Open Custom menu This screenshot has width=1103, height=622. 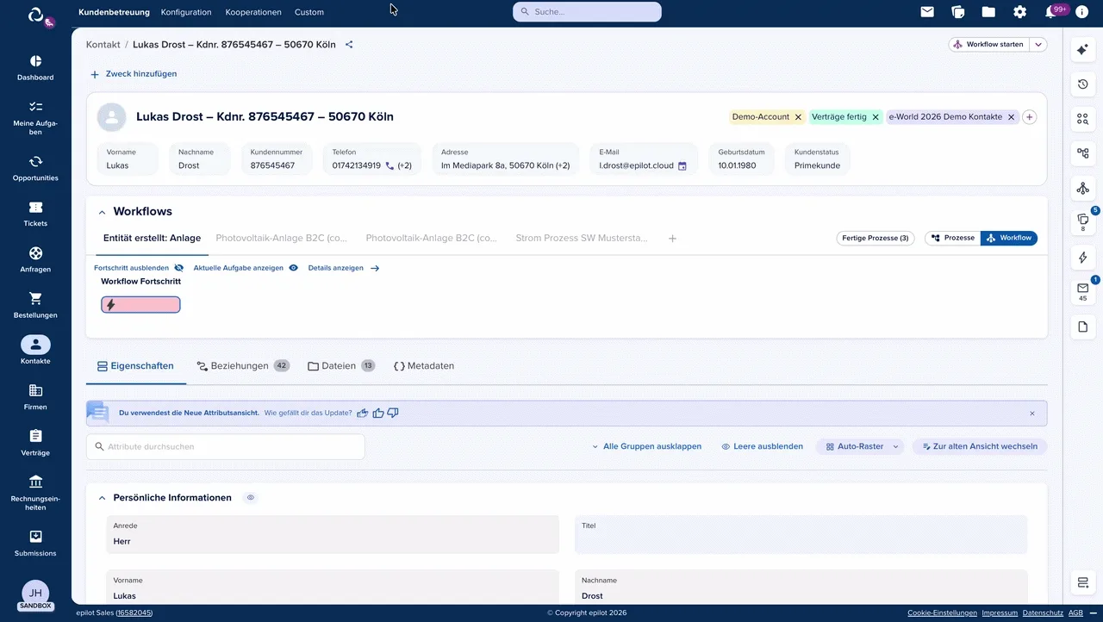309,12
